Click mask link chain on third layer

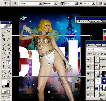[x=101, y=74]
